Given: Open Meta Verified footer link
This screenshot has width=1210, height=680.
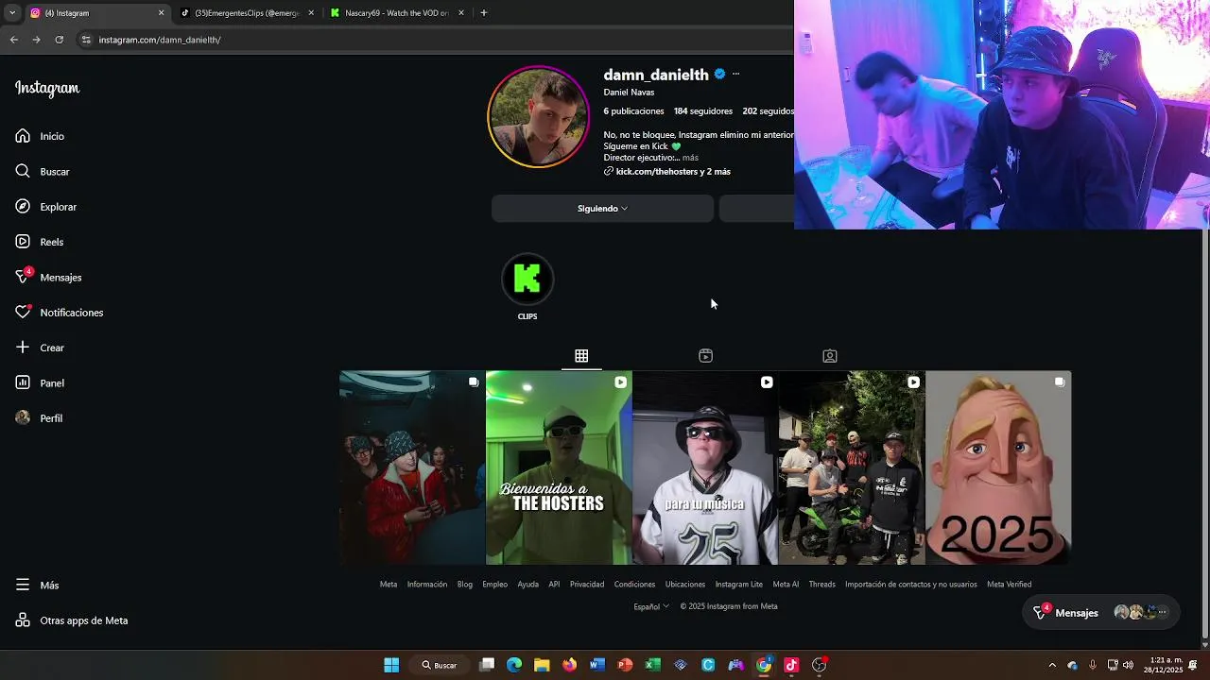Looking at the screenshot, I should point(1010,585).
